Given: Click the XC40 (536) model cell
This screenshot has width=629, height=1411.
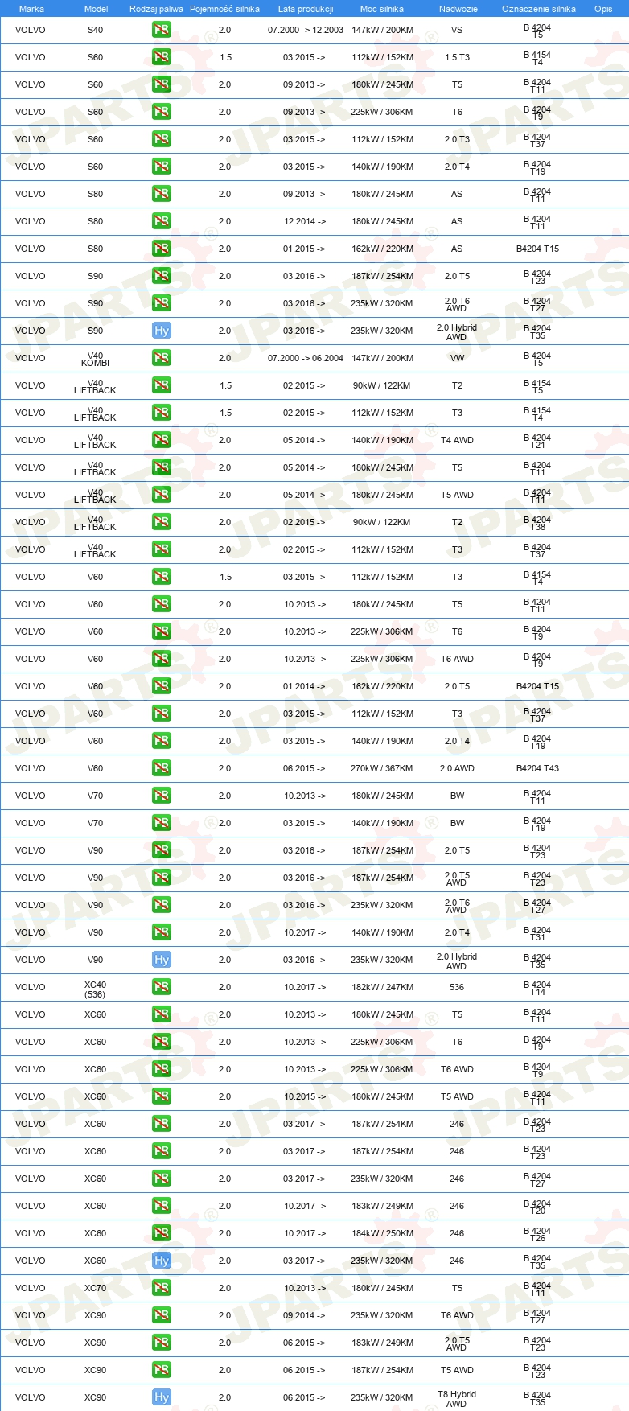Looking at the screenshot, I should coord(95,989).
